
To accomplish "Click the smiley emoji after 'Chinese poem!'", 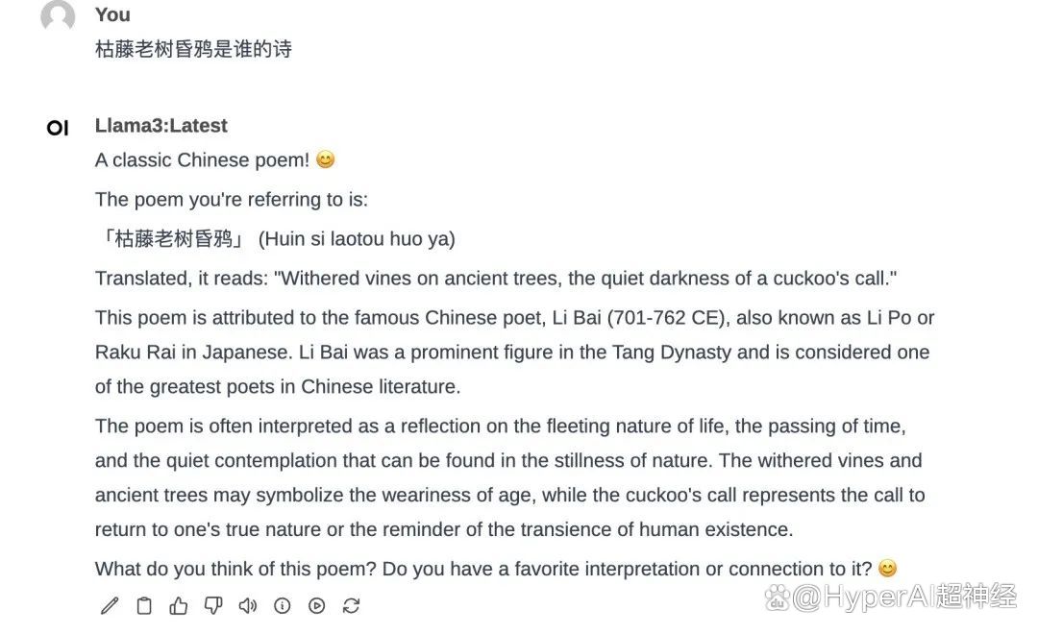I will [x=325, y=159].
